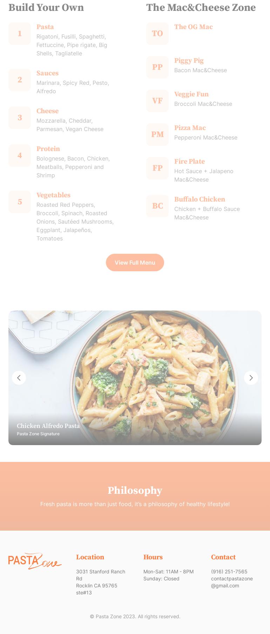This screenshot has width=270, height=634.
Task: Select the number 1 Pasta badge
Action: point(20,34)
